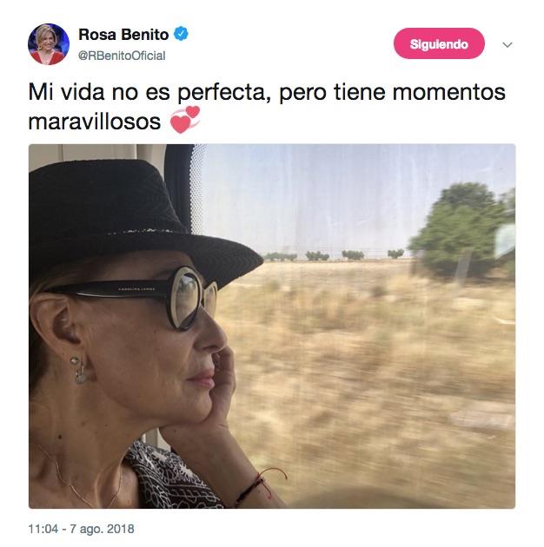Screen dimensions: 544x547
Task: Open Rosa Benito's round profile avatar
Action: click(49, 44)
